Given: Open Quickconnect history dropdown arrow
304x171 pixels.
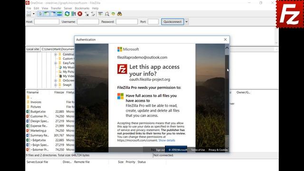Looking at the screenshot, I should click(186, 22).
